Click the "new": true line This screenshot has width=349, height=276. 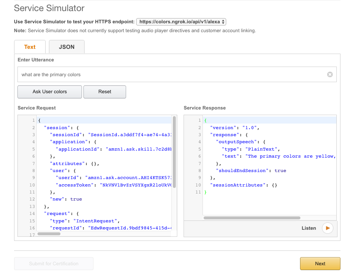click(66, 199)
